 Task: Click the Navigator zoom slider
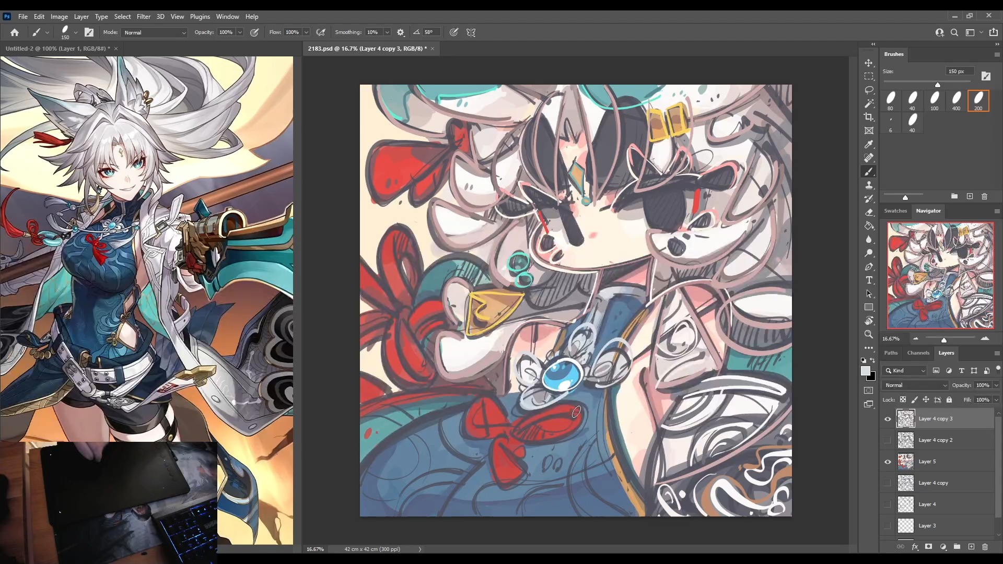click(x=943, y=339)
